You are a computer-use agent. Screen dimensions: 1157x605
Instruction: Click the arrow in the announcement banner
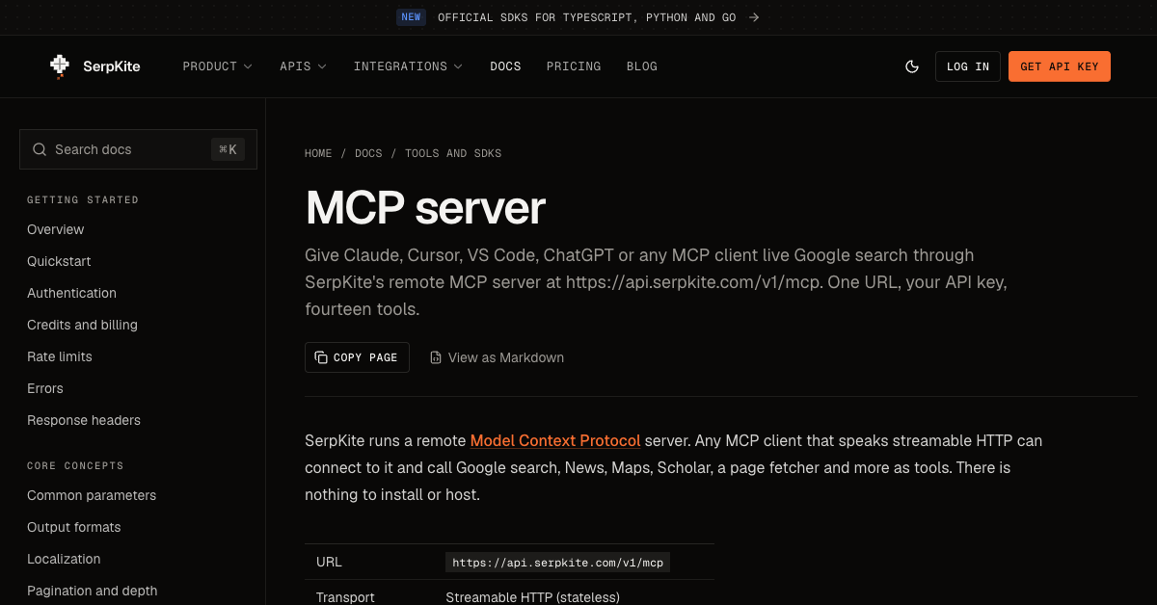click(754, 17)
